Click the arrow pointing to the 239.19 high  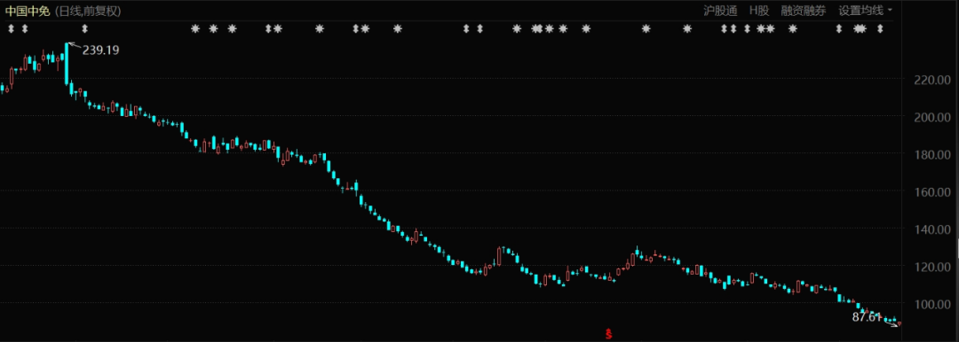pos(74,44)
